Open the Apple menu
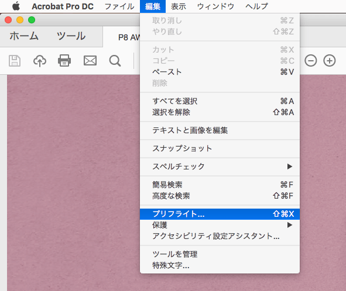Viewport: 346px width, 291px height. 16,6
